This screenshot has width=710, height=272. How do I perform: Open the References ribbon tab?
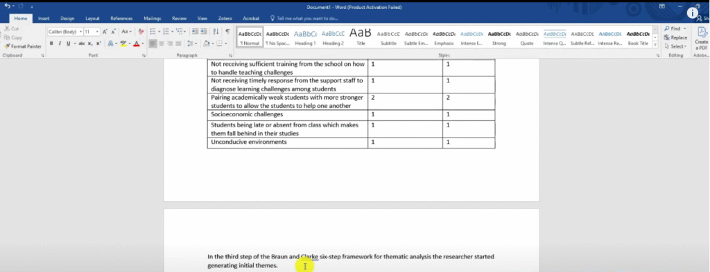click(121, 19)
